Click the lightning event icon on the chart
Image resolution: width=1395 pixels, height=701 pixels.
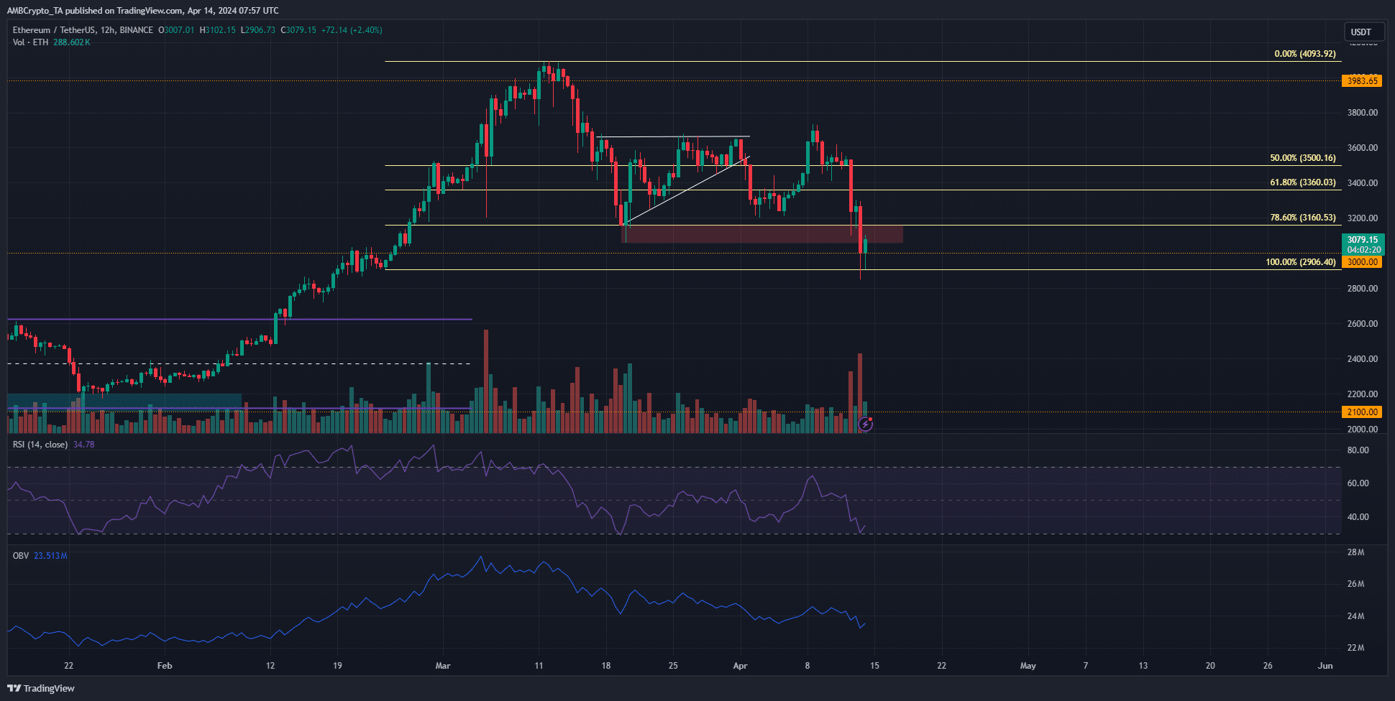pos(866,424)
